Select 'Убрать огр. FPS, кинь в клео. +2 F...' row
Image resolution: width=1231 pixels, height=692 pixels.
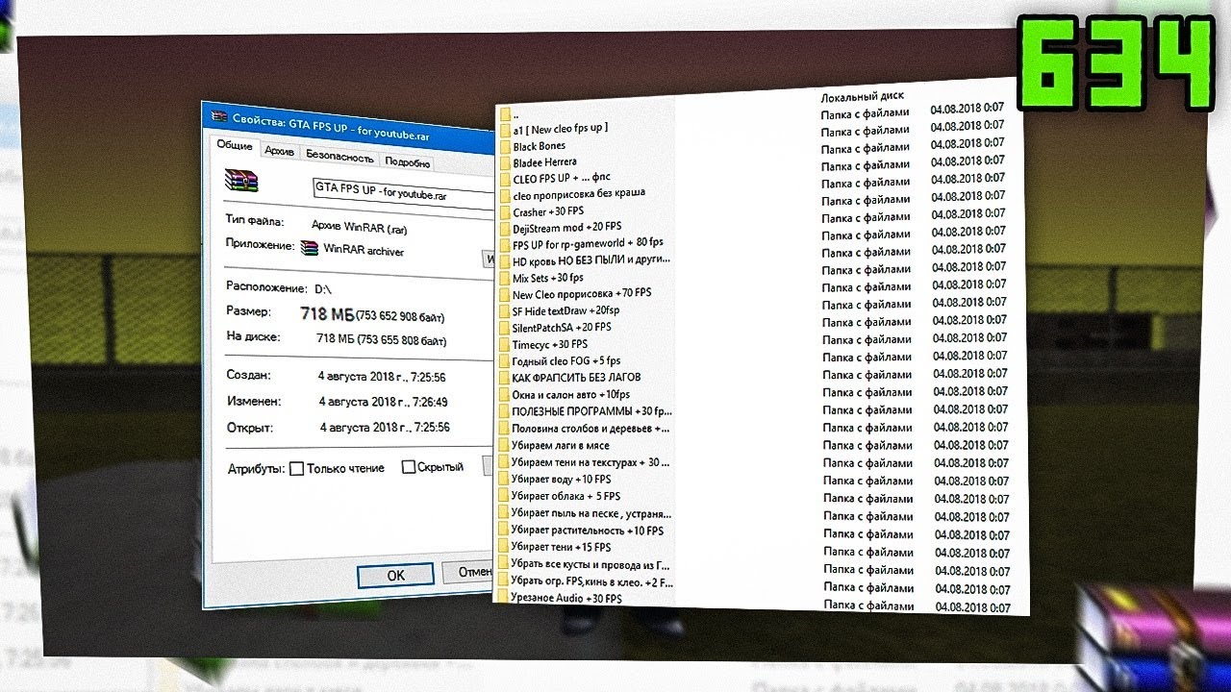click(x=585, y=581)
